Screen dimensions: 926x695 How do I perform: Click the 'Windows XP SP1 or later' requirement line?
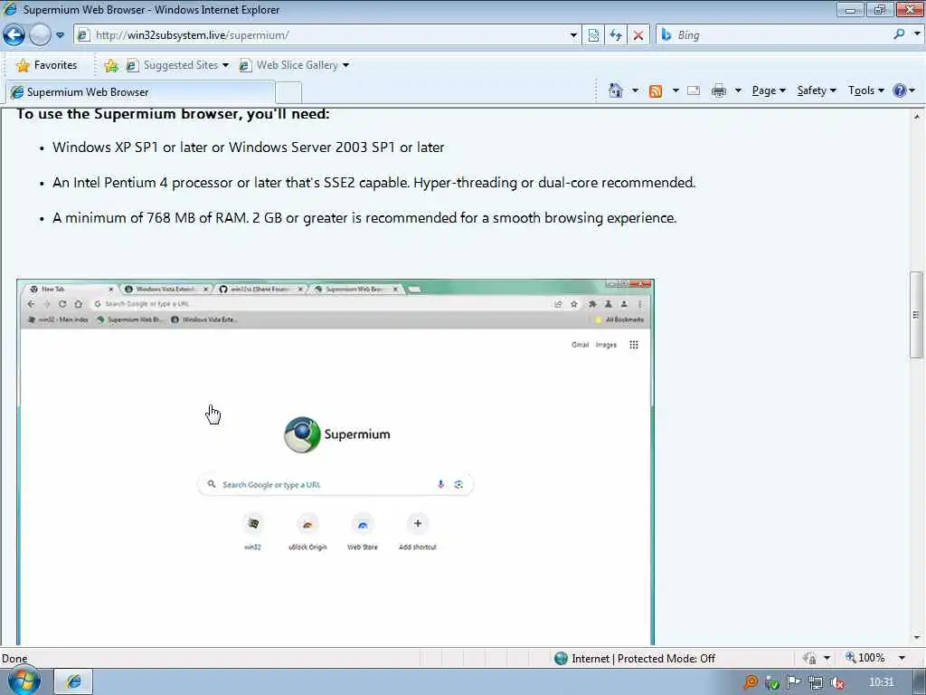tap(248, 148)
